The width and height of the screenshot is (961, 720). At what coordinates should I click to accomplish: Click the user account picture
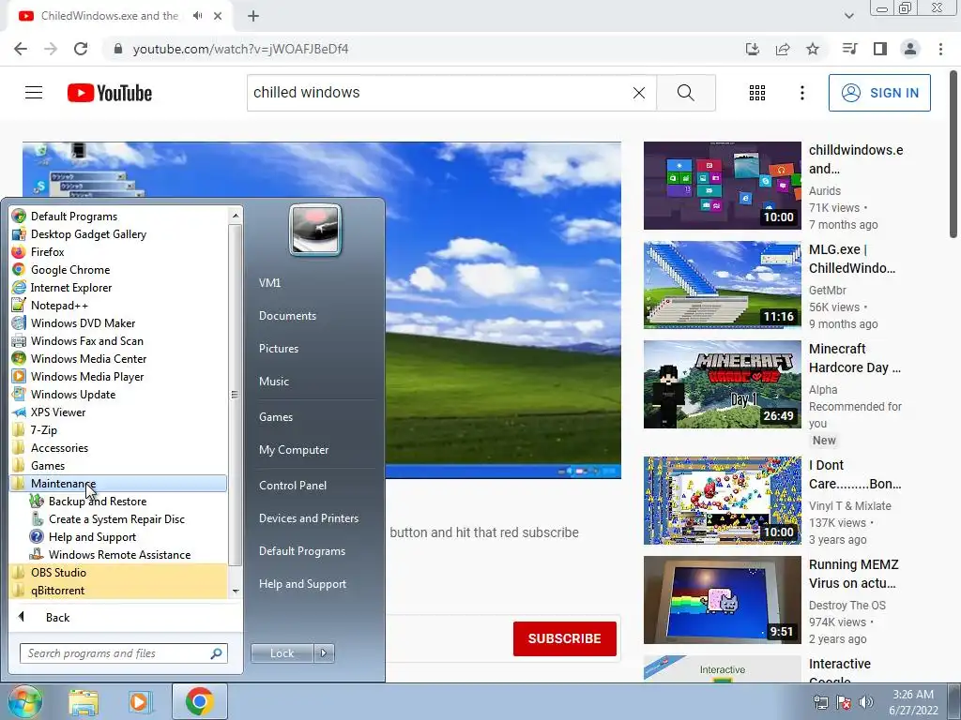[x=315, y=230]
